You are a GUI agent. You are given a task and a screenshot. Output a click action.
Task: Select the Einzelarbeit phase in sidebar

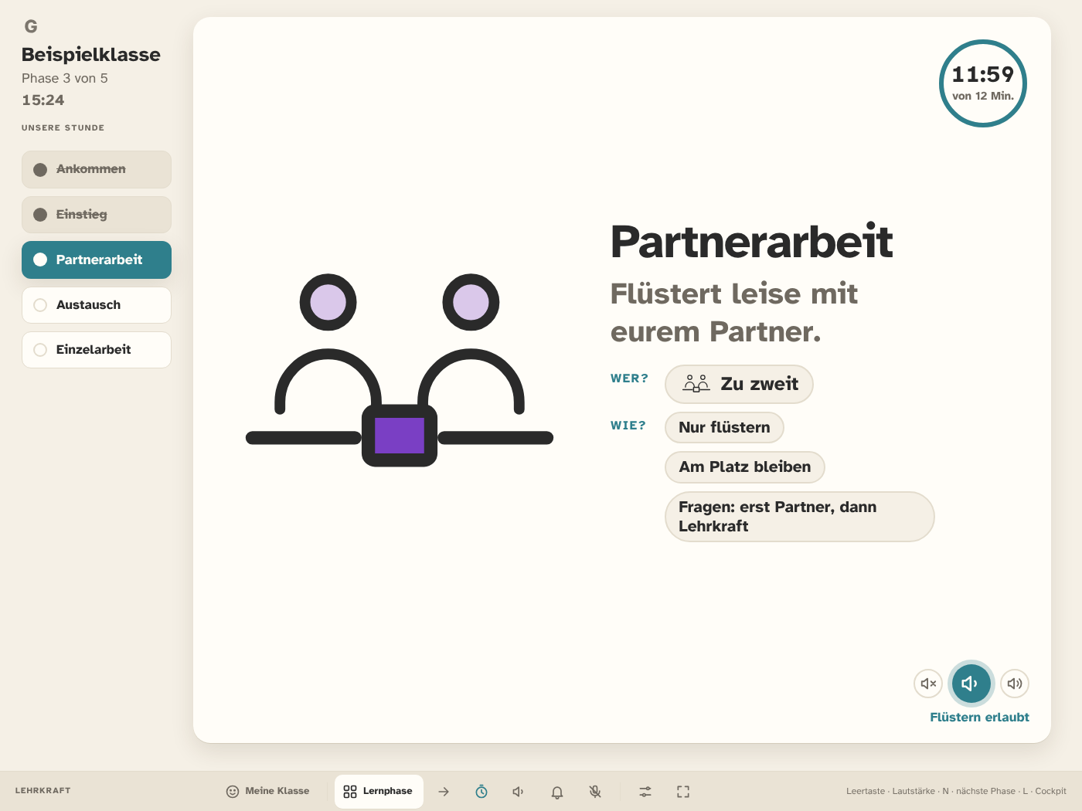(97, 350)
